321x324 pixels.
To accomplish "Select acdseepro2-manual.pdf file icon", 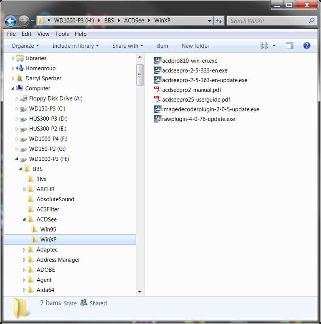I will pos(157,90).
